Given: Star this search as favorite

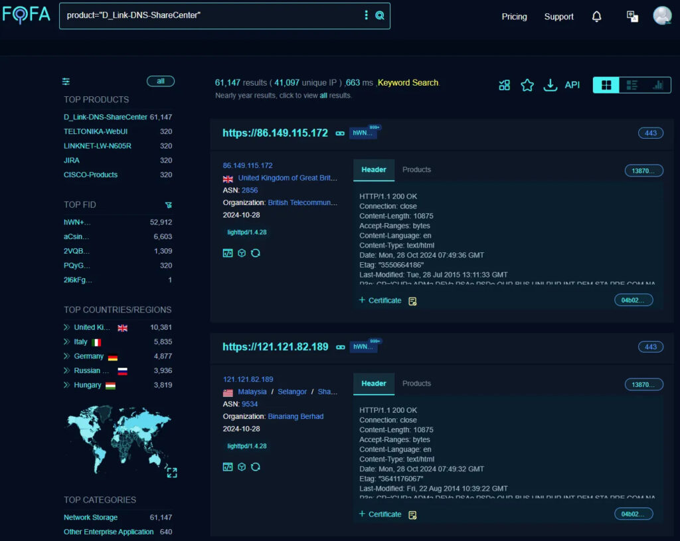Looking at the screenshot, I should click(x=527, y=85).
